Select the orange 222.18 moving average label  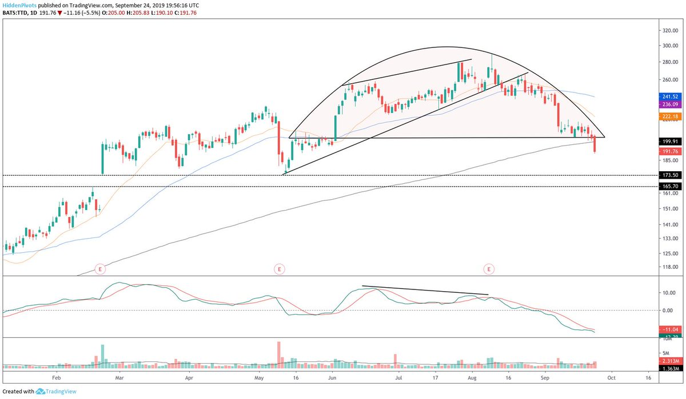pyautogui.click(x=668, y=116)
